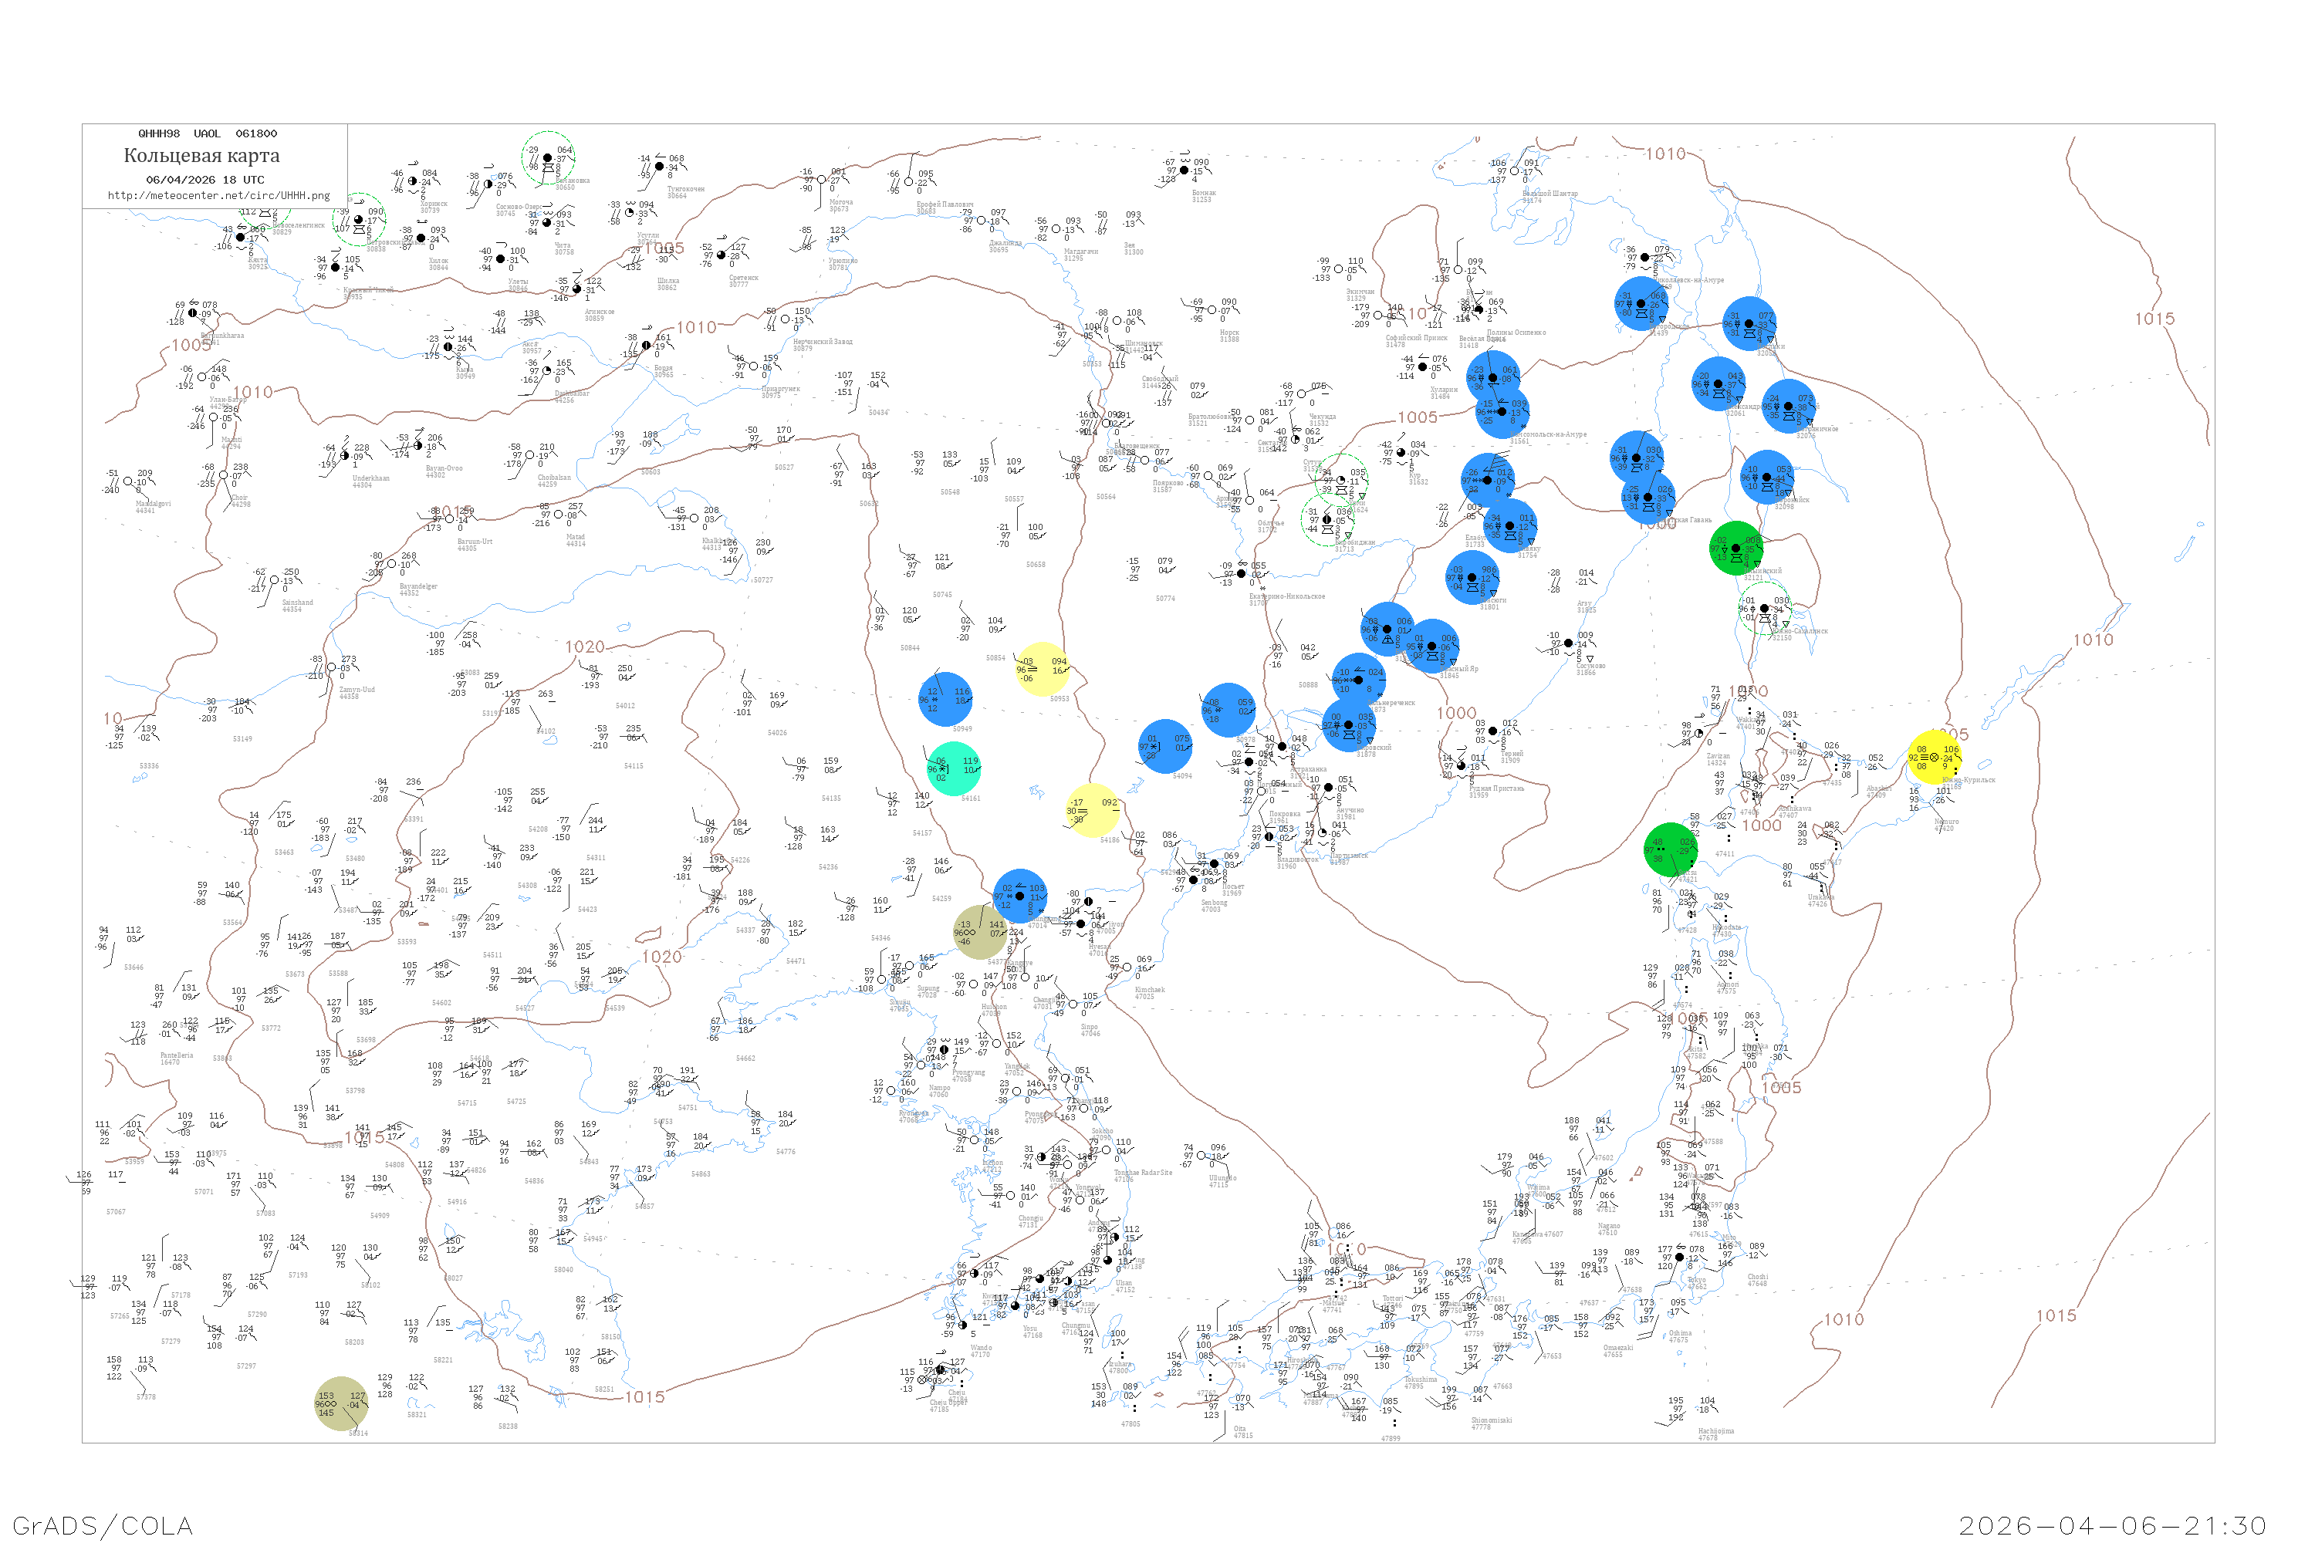Select dashed green circle at Биробиджан 31713
This screenshot has height=1543, width=2315.
tap(1326, 518)
